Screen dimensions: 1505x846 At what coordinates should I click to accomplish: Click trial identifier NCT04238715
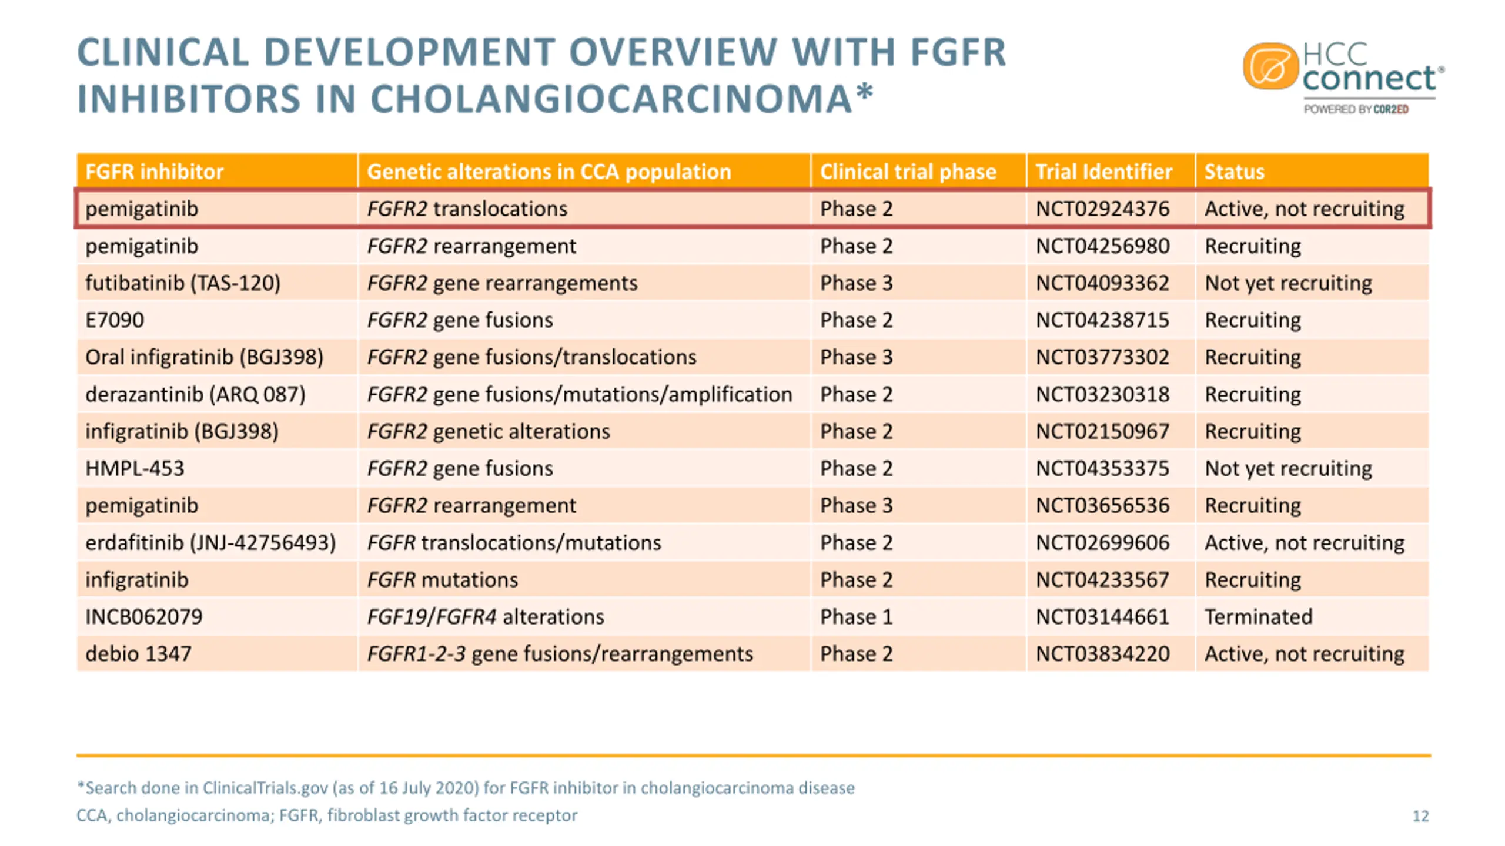click(x=1102, y=320)
